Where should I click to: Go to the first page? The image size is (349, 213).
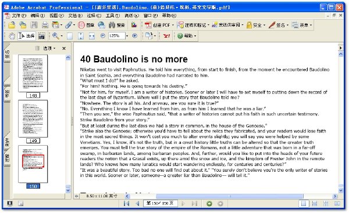point(126,204)
